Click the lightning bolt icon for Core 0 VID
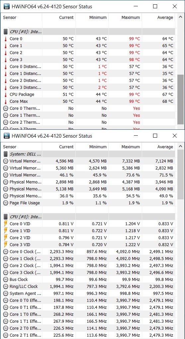This screenshot has width=185, height=339. click(x=6, y=224)
